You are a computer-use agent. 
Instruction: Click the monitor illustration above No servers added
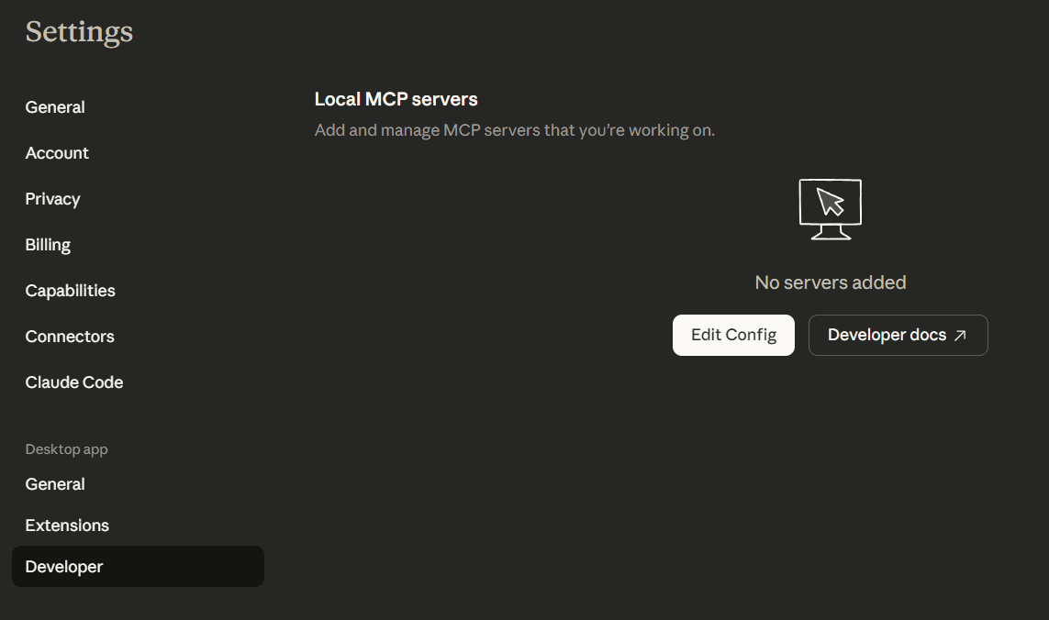(830, 209)
